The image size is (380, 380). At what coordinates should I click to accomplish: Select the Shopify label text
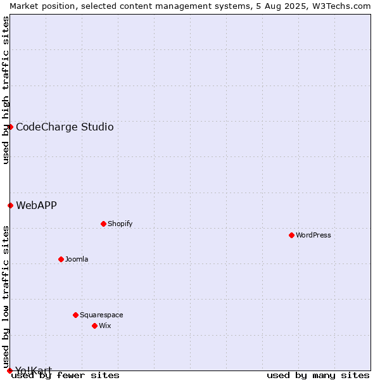tap(120, 224)
